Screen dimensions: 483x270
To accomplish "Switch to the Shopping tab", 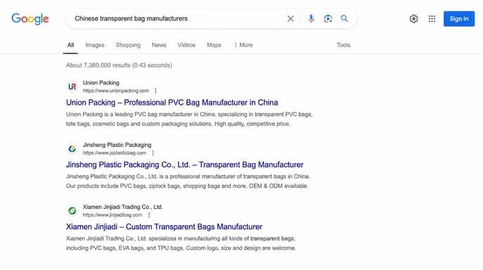I will 128,45.
